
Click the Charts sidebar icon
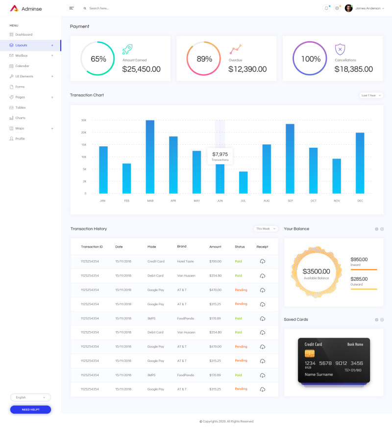coord(11,118)
